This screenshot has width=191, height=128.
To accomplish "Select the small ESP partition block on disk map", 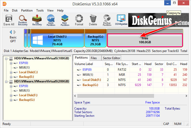I will [26, 38].
